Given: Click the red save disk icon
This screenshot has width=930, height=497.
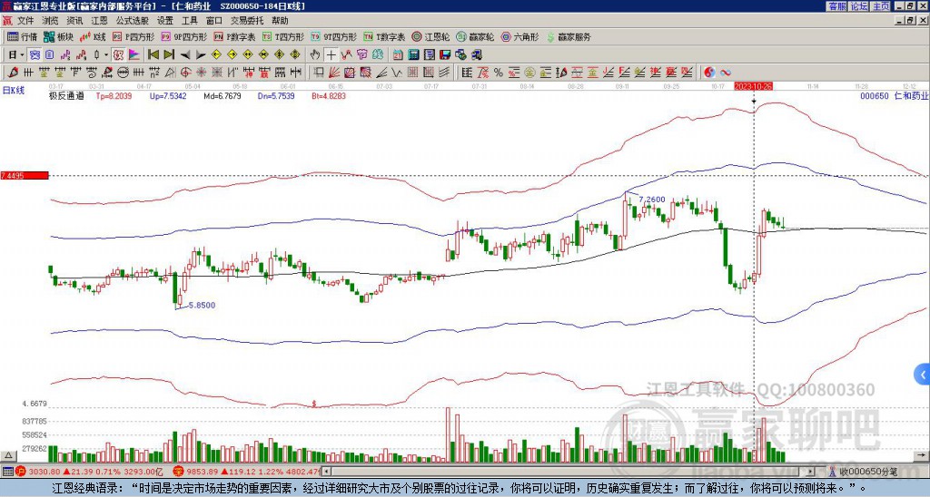Looking at the screenshot, I should (445, 55).
